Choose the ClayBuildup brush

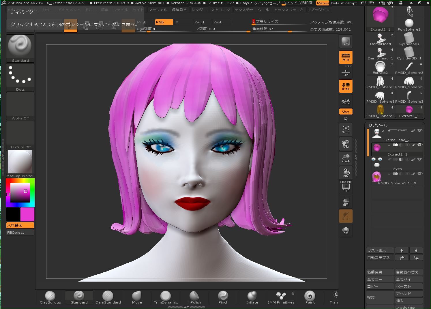50,298
